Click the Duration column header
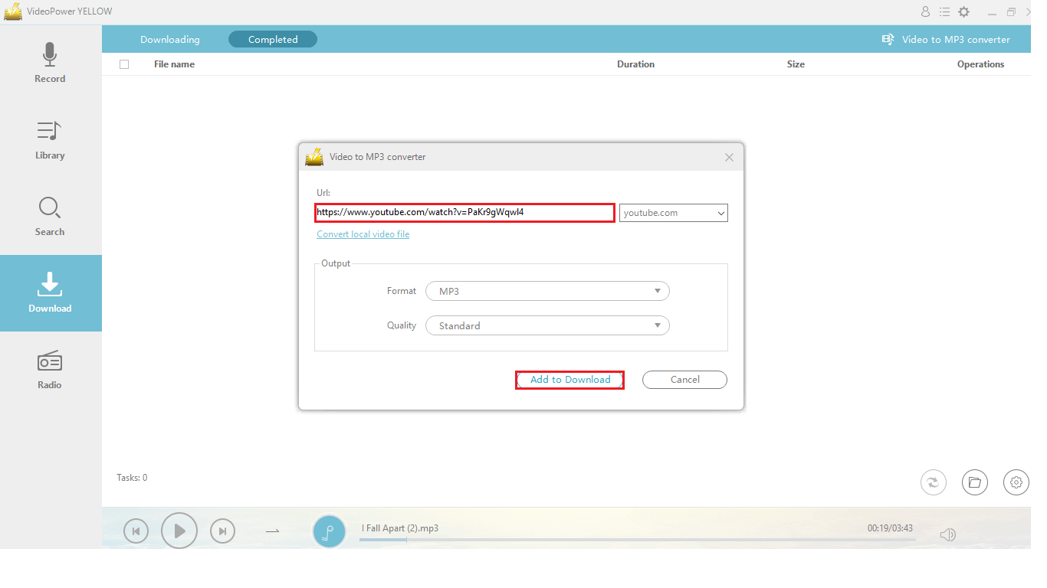 [635, 64]
